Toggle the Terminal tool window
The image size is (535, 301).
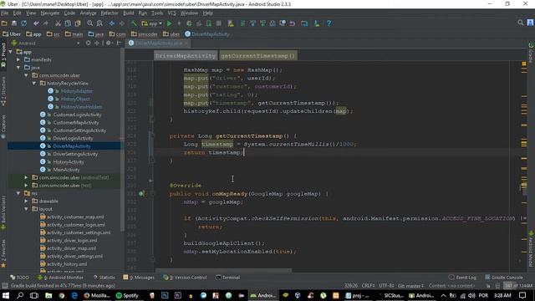pos(228,278)
